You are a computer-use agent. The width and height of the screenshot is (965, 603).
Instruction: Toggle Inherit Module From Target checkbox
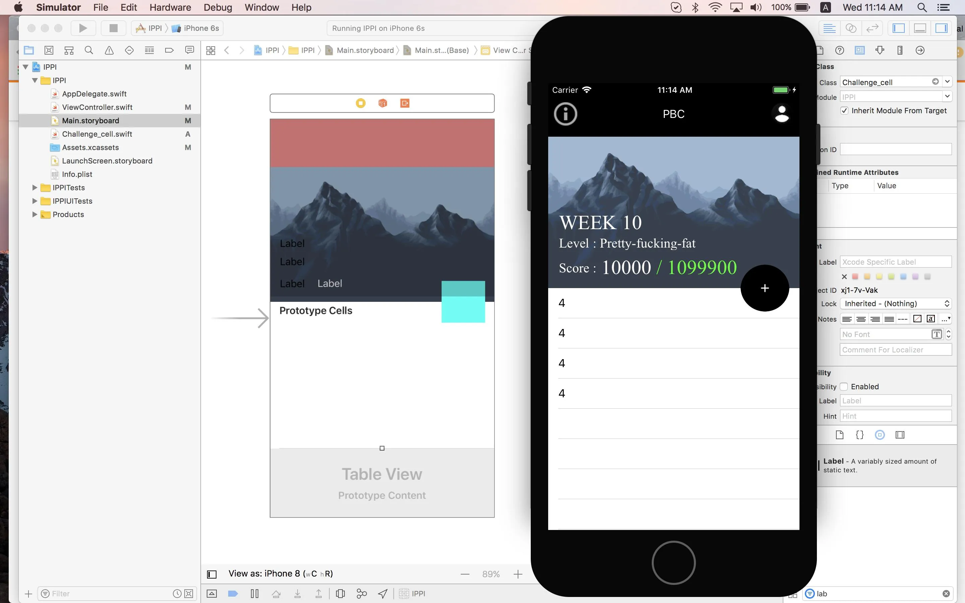coord(844,111)
